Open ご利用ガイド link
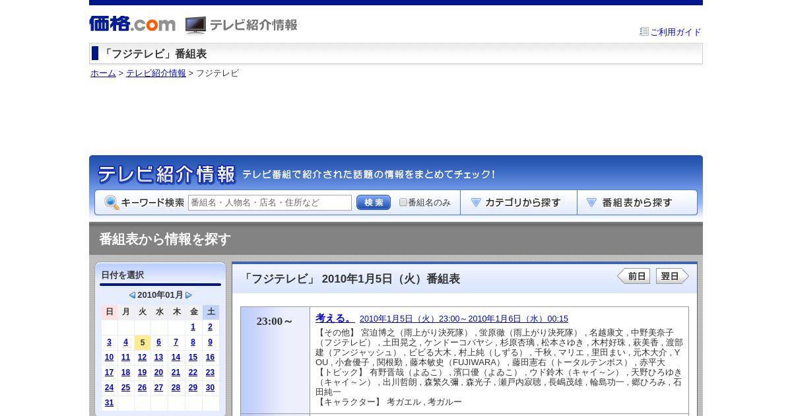This screenshot has height=416, width=792. pyautogui.click(x=676, y=32)
